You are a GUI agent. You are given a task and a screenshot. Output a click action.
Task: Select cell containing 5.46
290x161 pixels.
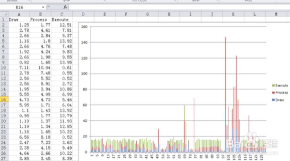(x=62, y=100)
